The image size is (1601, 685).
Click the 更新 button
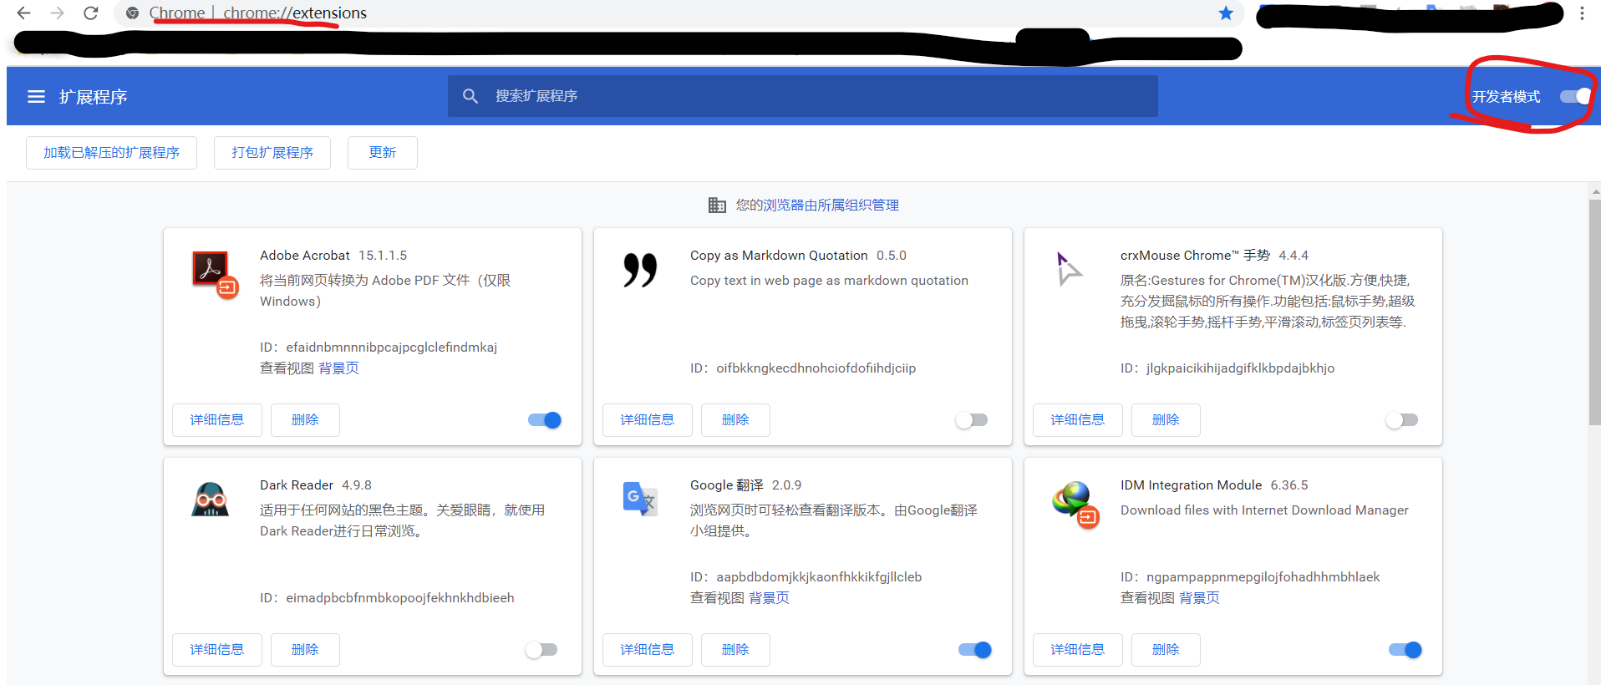pos(383,153)
